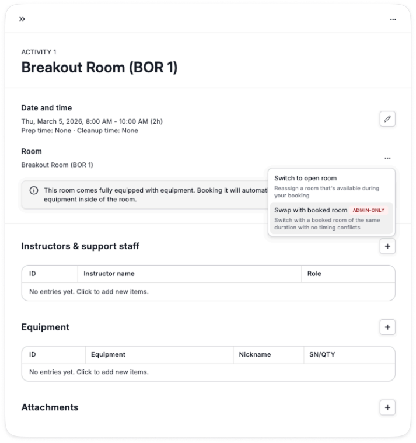416x443 pixels.
Task: Add equipment with the plus button
Action: click(x=387, y=327)
